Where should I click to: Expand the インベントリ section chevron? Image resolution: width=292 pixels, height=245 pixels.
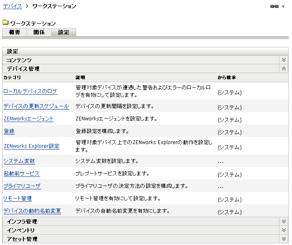[284, 230]
